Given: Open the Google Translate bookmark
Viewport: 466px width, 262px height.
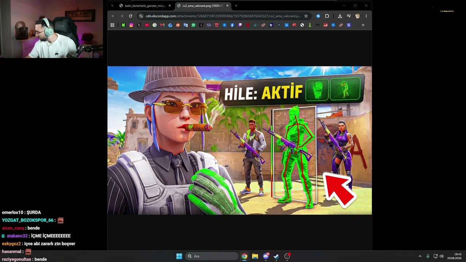Looking at the screenshot, I should pyautogui.click(x=186, y=25).
